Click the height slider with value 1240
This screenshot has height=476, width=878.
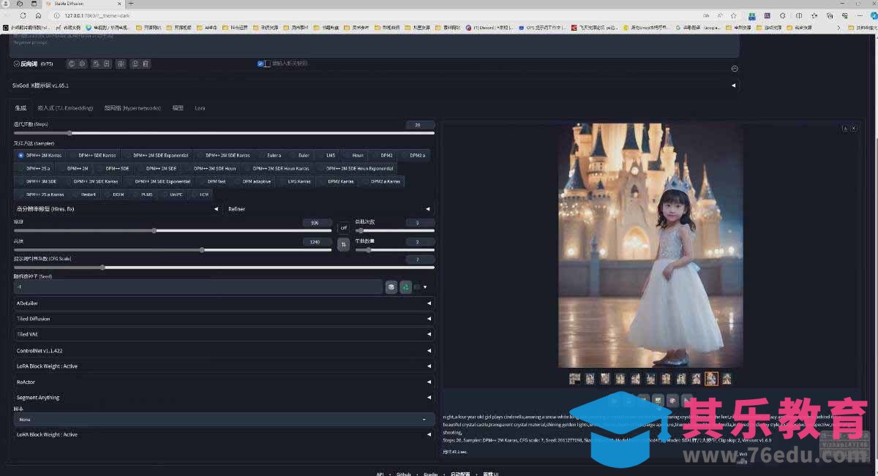coord(173,250)
